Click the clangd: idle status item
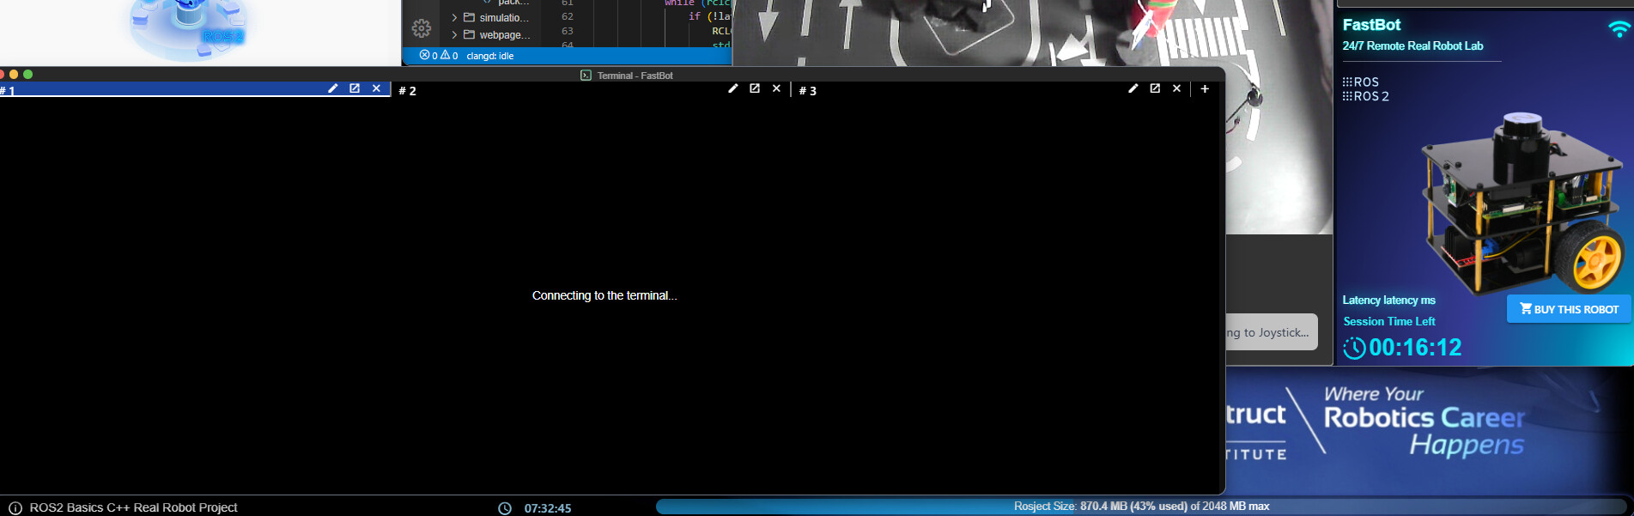 [x=489, y=56]
